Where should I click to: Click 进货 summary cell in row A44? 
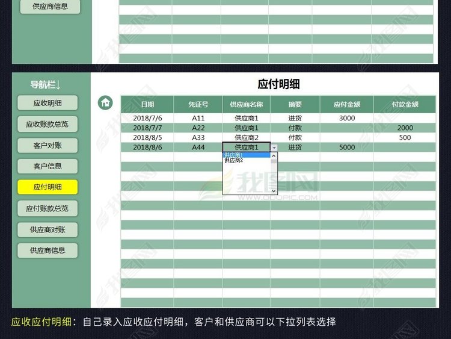[295, 148]
